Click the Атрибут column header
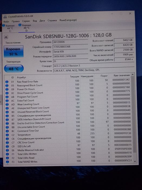The width and height of the screenshot is (142, 190). click(21, 77)
